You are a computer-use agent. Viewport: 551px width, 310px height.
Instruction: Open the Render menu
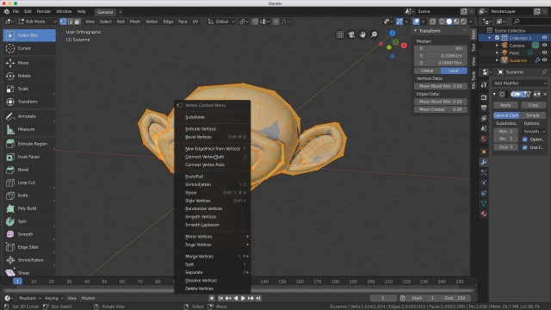[44, 11]
